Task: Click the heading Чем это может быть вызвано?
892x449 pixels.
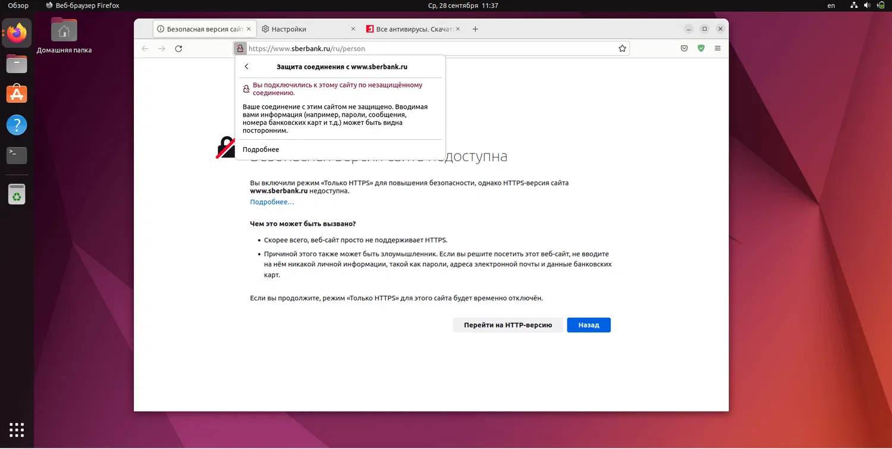Action: coord(303,224)
